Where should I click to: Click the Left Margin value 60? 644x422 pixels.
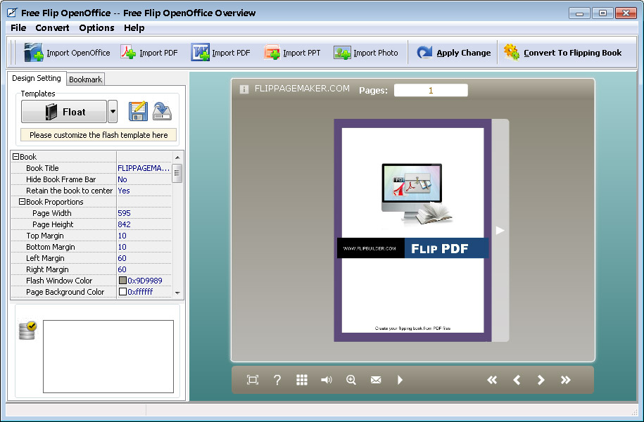click(x=122, y=258)
